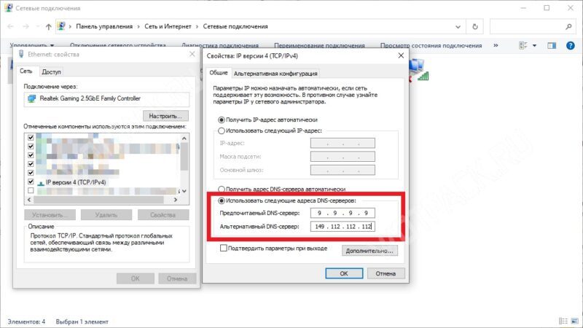Viewport: 583px width, 328px height.
Task: Click the Удалить button
Action: [106, 215]
